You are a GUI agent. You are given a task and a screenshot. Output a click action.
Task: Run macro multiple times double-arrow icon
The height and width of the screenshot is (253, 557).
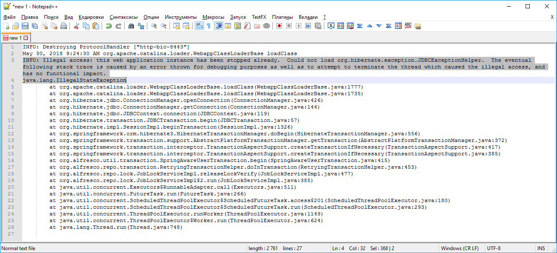308,26
